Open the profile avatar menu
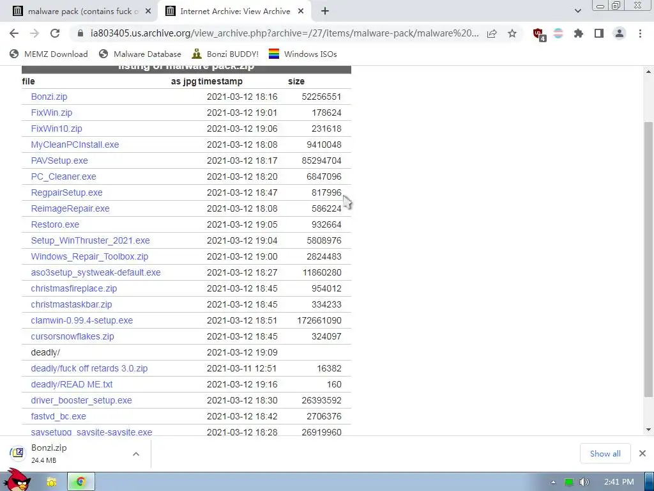 click(620, 33)
